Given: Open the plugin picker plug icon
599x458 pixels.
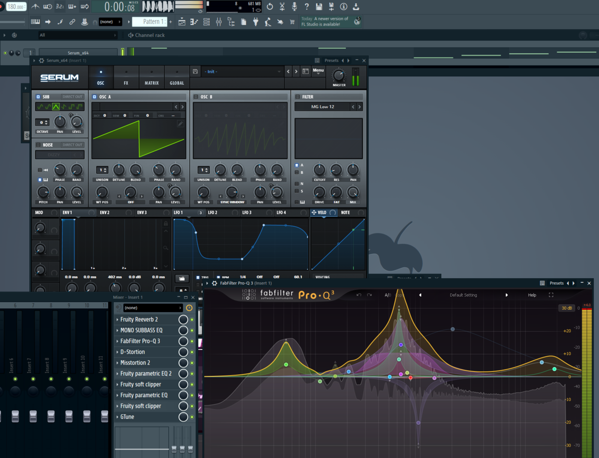Looking at the screenshot, I should (256, 22).
